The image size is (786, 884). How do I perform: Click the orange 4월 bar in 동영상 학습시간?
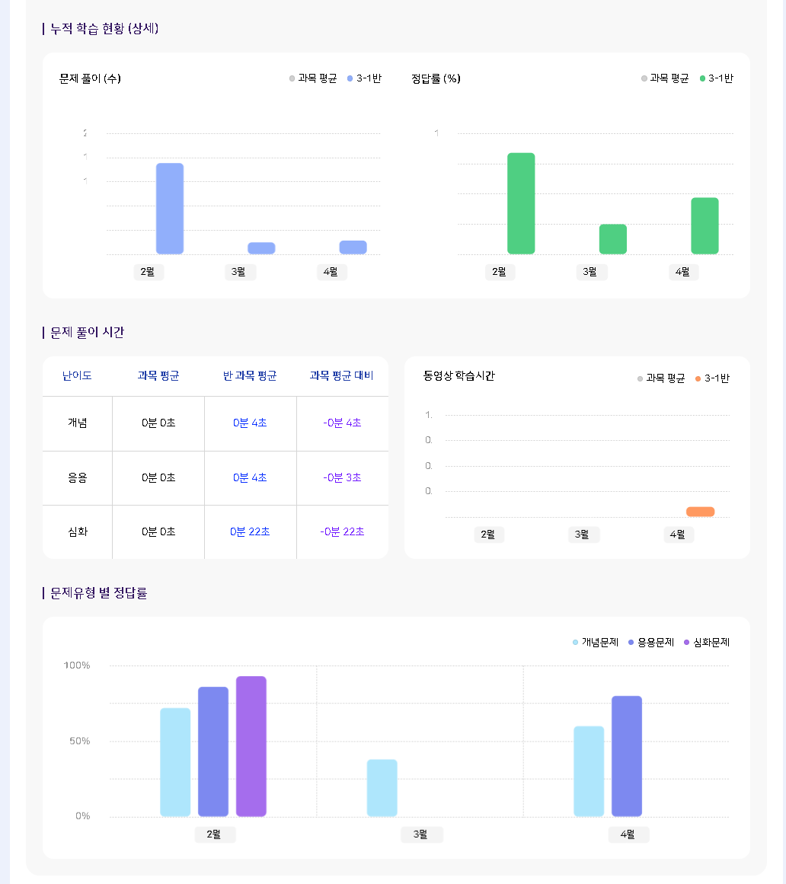click(x=700, y=512)
